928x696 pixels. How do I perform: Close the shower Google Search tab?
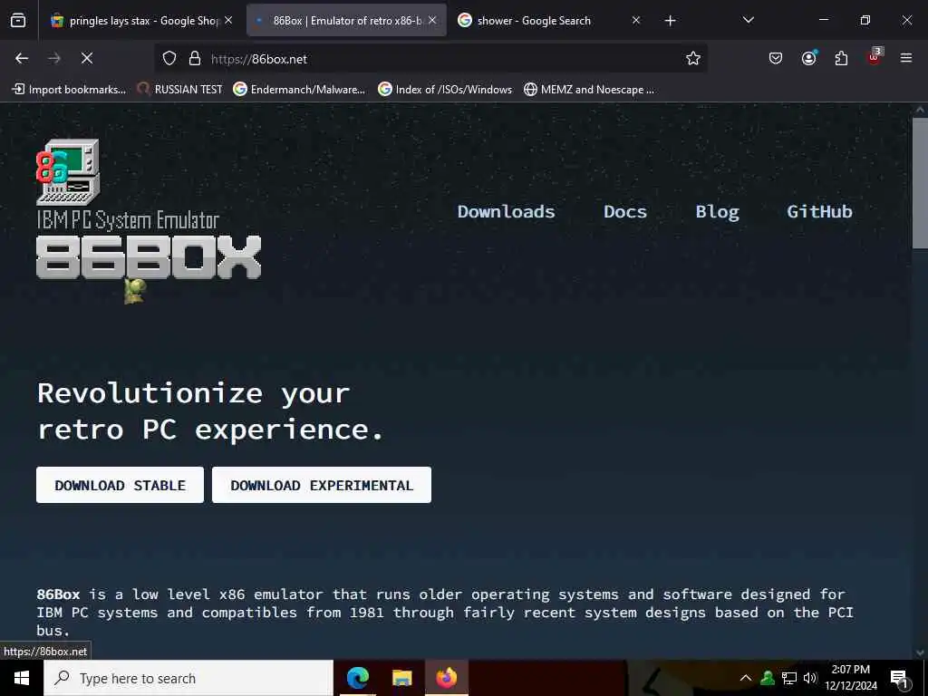[636, 20]
